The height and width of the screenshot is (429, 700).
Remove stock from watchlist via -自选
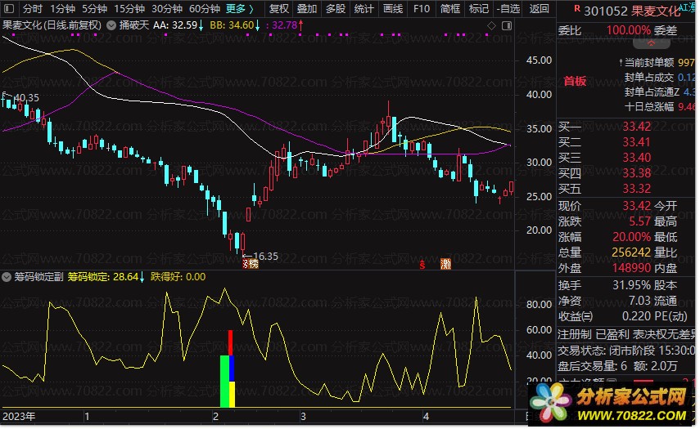click(x=508, y=8)
